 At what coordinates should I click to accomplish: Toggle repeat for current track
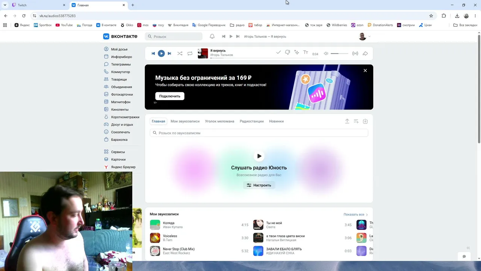pyautogui.click(x=190, y=53)
